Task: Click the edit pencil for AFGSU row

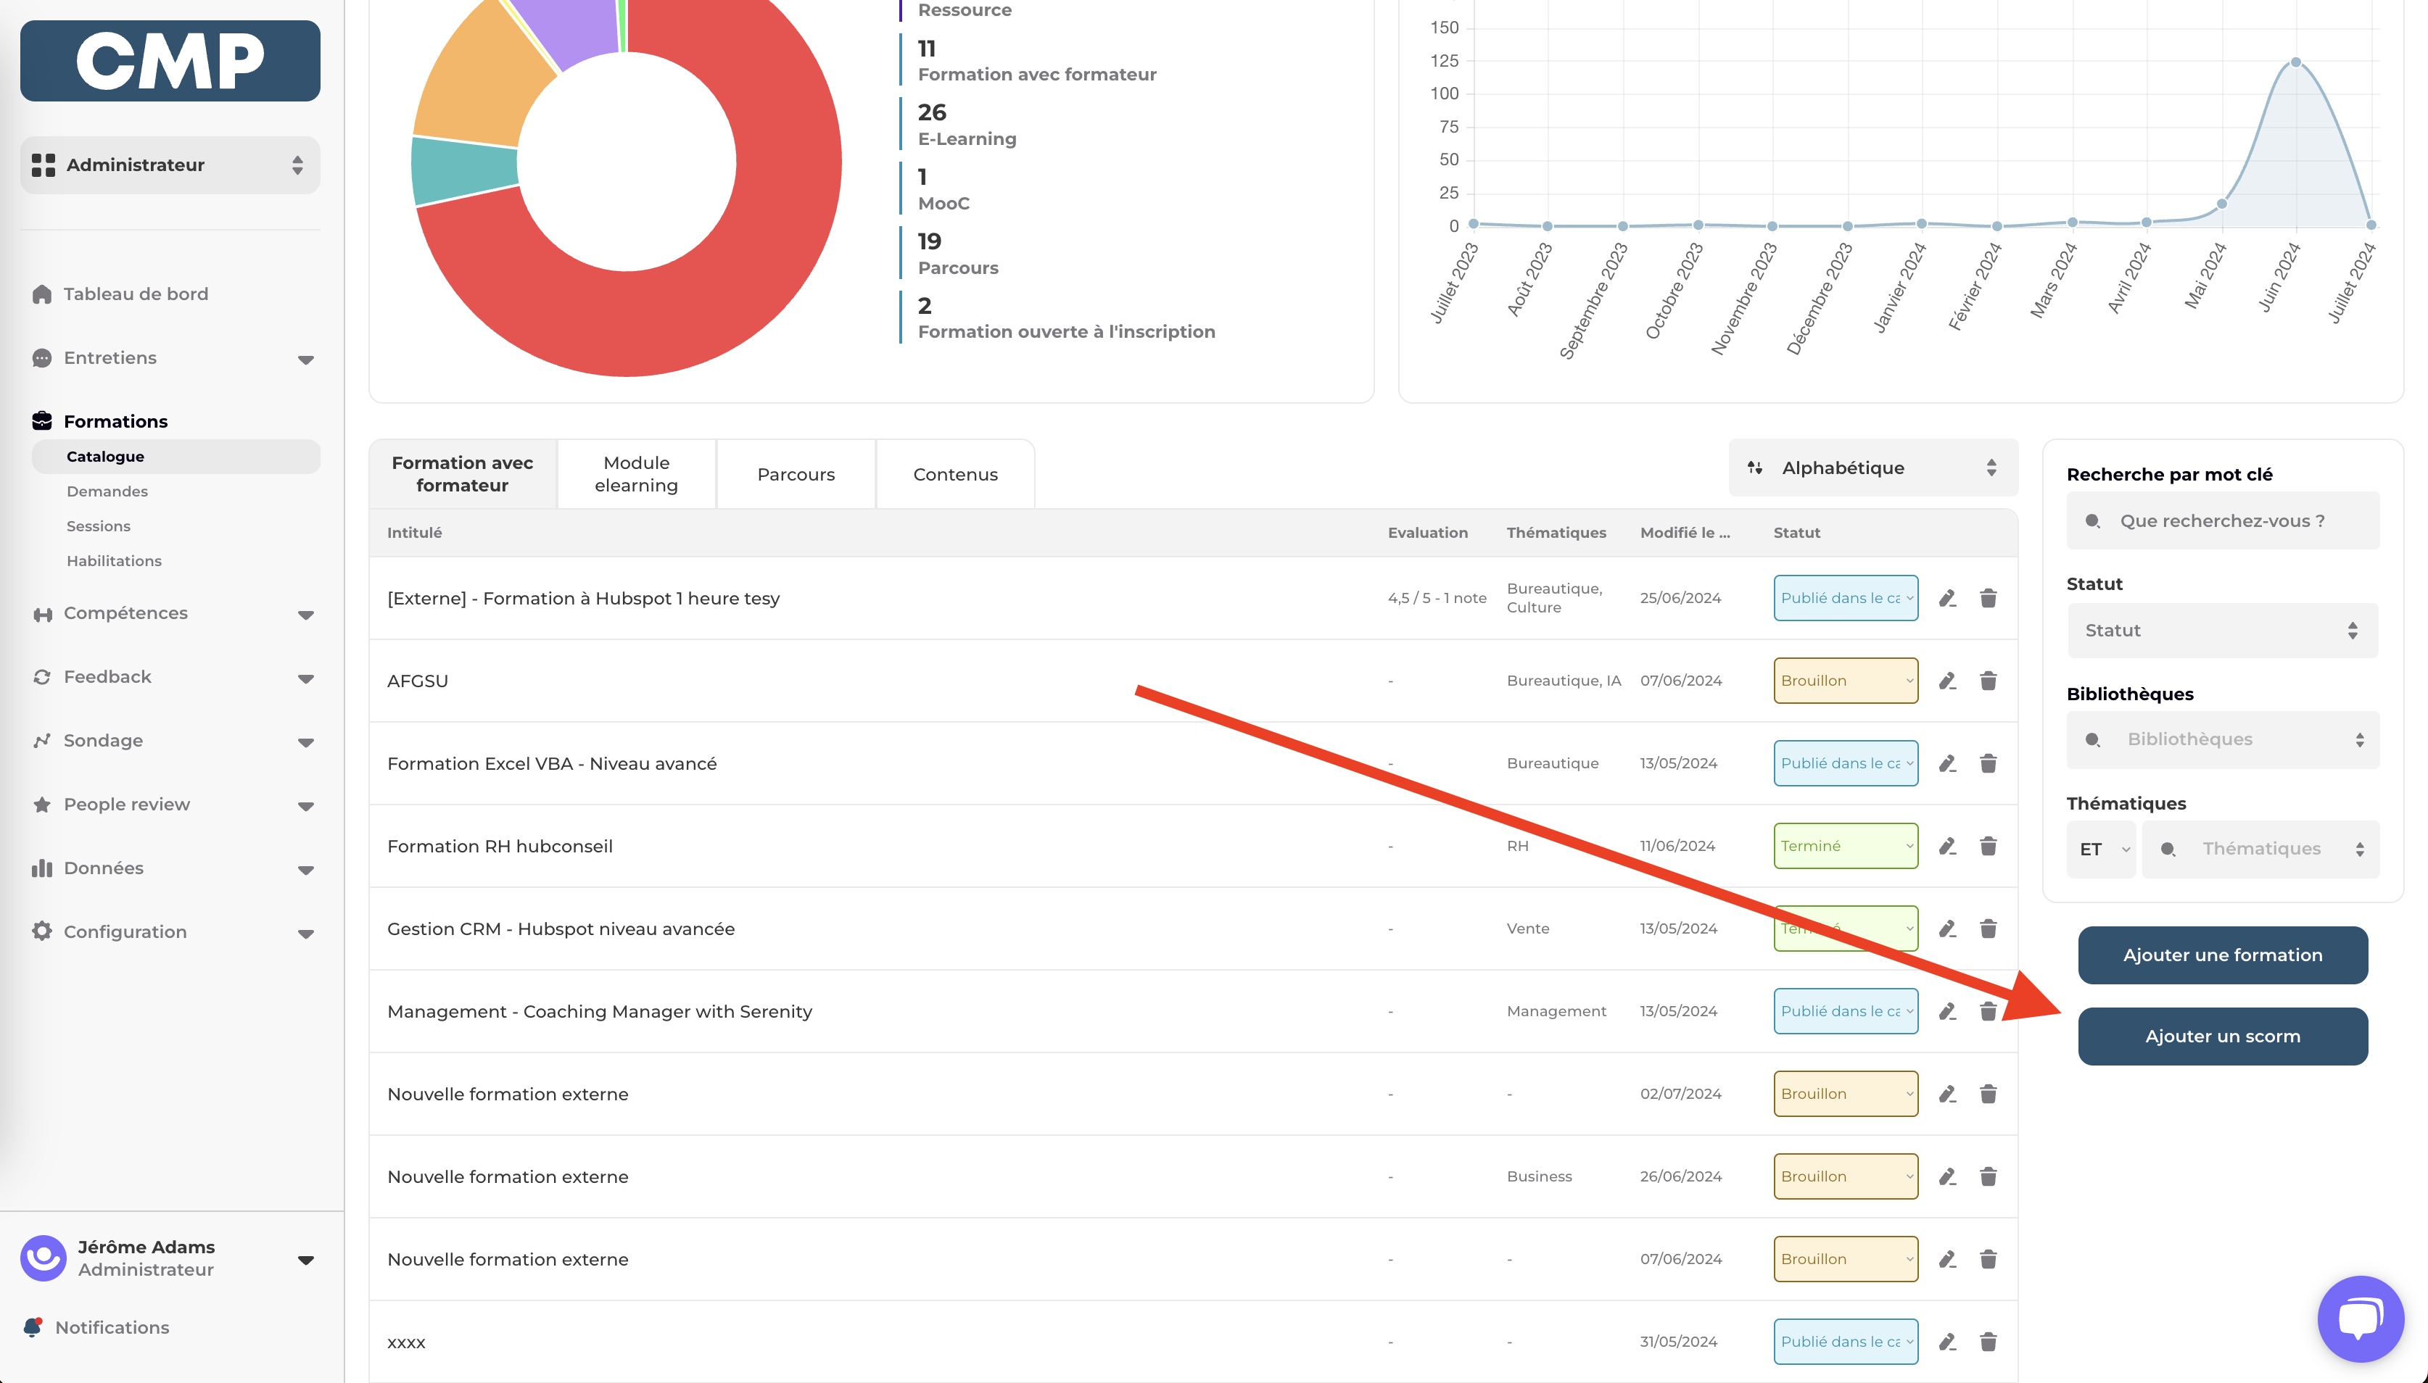Action: [x=1947, y=680]
